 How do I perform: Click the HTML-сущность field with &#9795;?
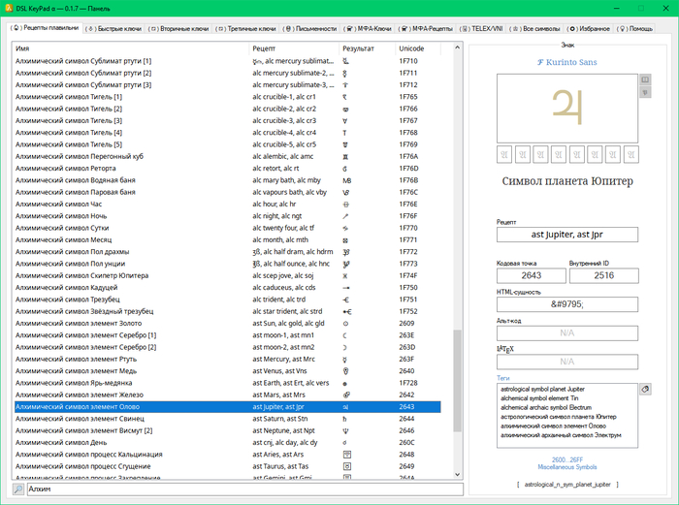point(567,304)
